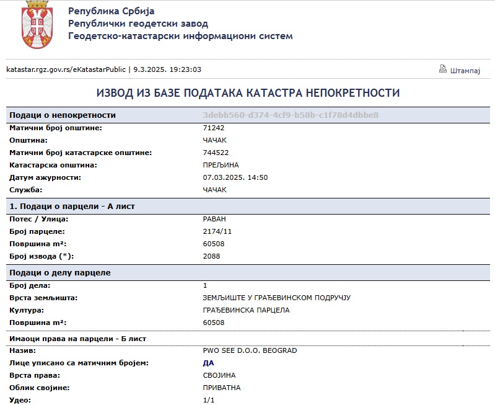Click the section header Подаци о парцели - А лист

tap(72, 207)
